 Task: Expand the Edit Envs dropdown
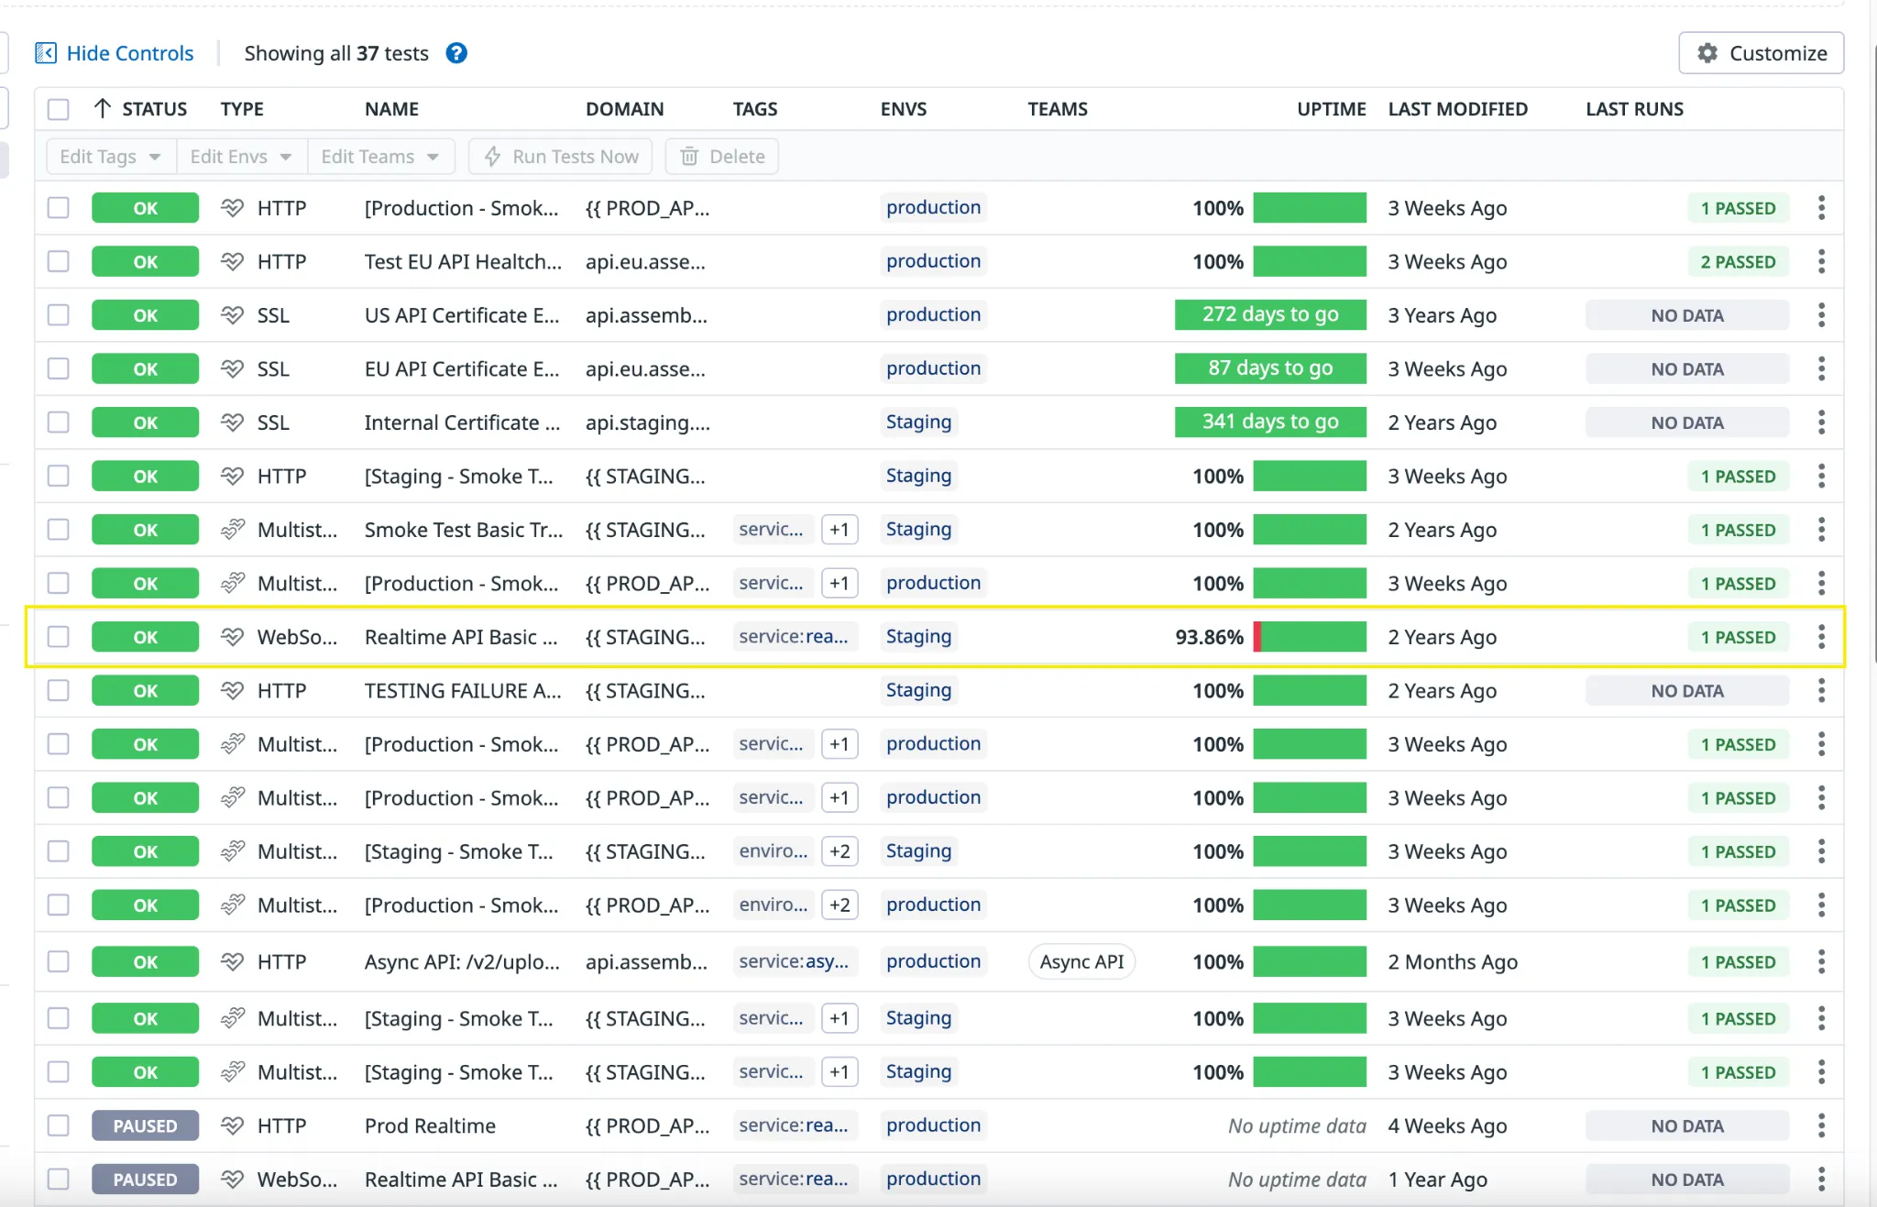(x=241, y=157)
